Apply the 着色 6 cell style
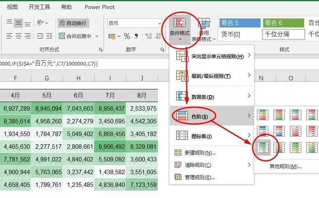Viewport: 319px width, 198px height. pyautogui.click(x=284, y=23)
